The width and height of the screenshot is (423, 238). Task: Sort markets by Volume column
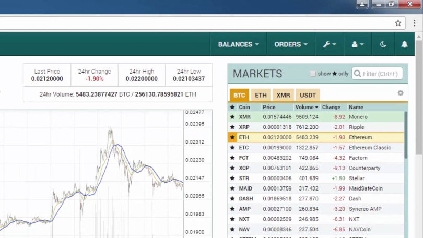click(x=307, y=107)
